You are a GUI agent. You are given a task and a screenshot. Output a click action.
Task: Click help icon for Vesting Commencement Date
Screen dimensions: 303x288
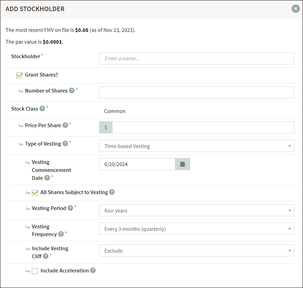(x=47, y=178)
